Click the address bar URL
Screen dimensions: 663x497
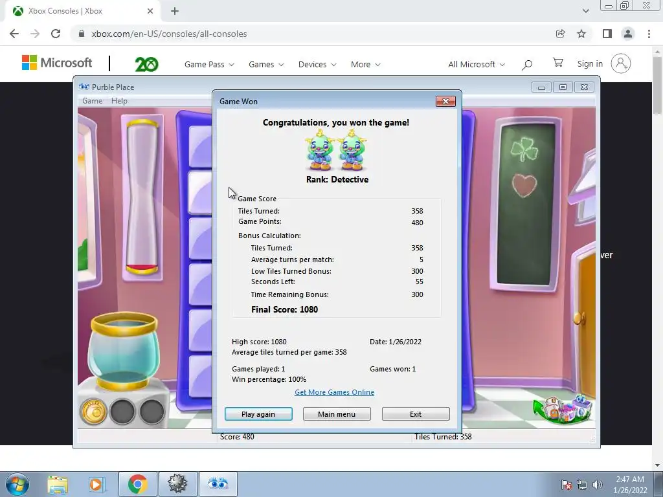(x=169, y=34)
